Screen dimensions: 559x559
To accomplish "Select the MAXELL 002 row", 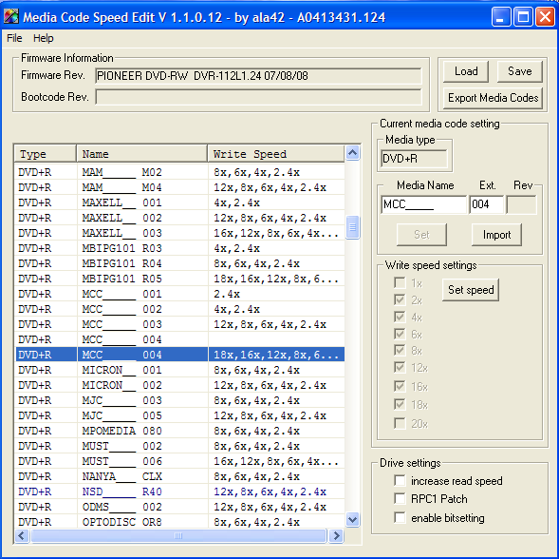I will (180, 218).
